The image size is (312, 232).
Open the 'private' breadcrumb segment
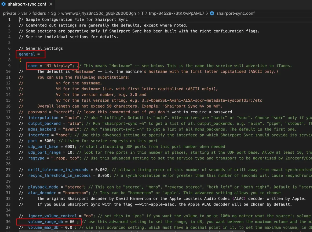point(9,13)
